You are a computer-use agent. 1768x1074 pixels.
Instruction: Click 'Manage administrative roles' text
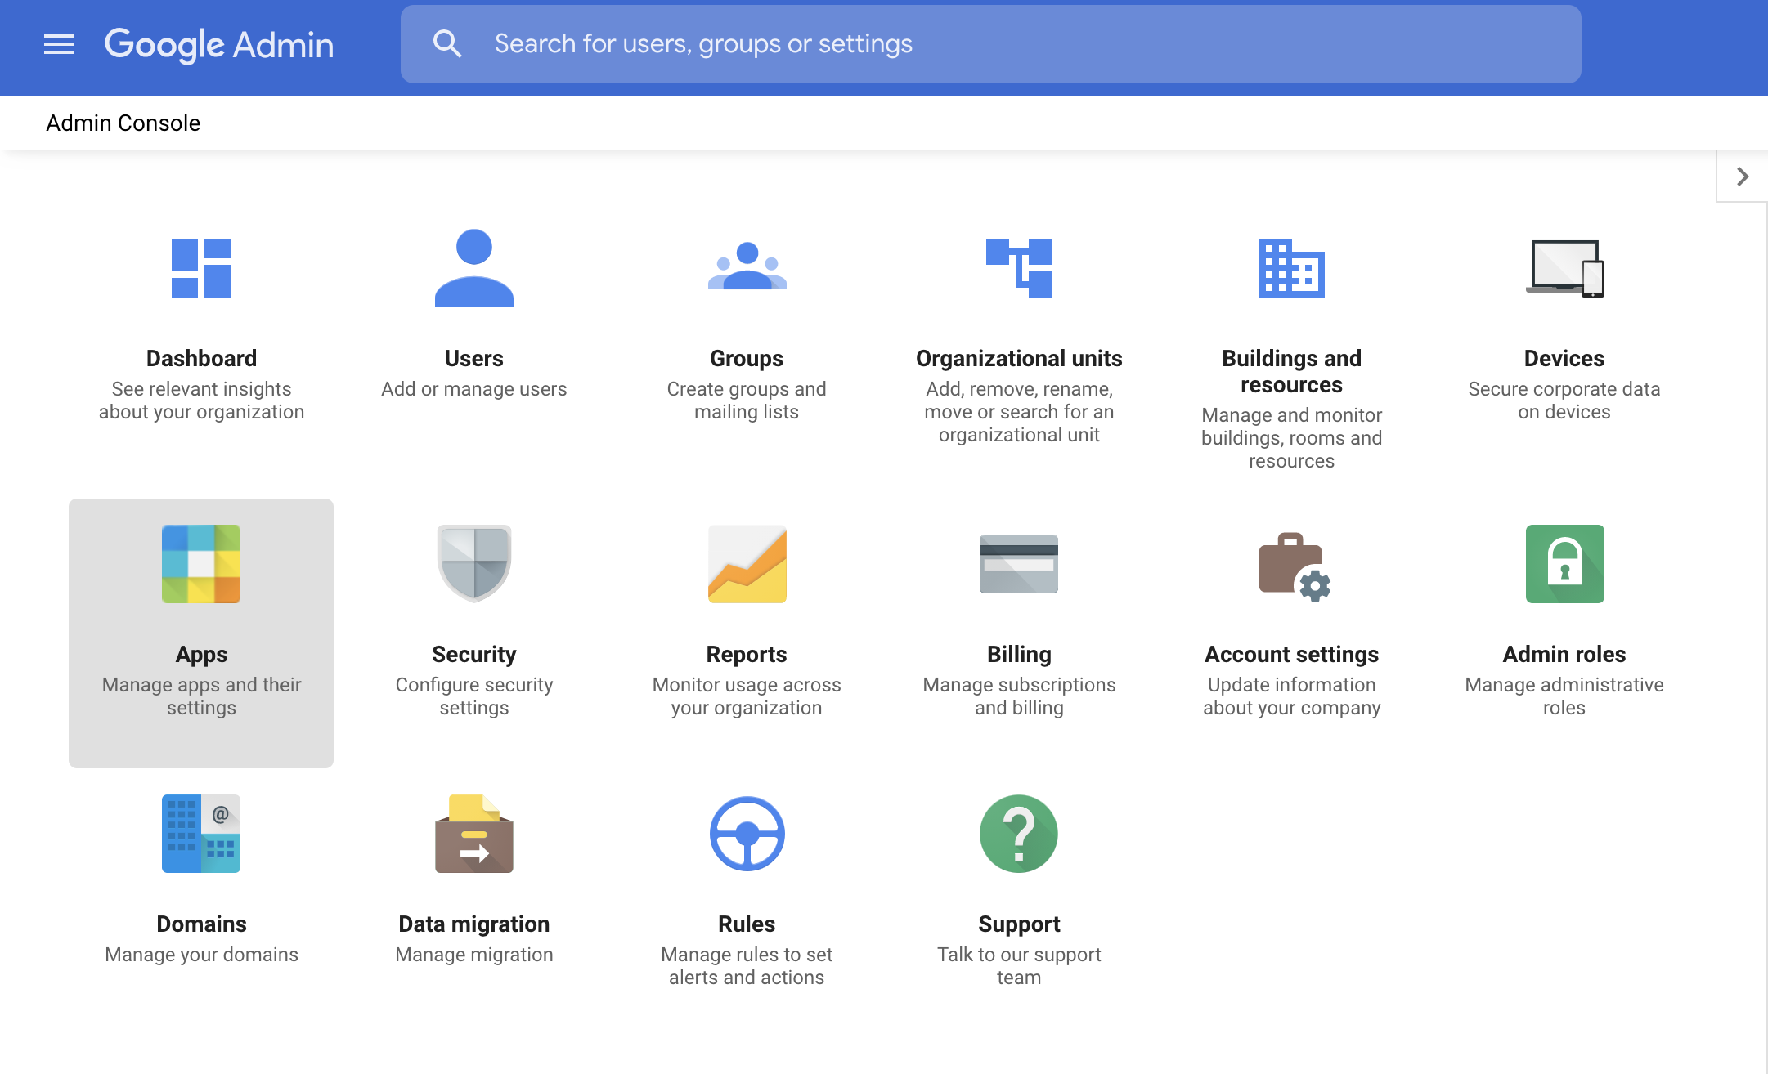point(1564,696)
